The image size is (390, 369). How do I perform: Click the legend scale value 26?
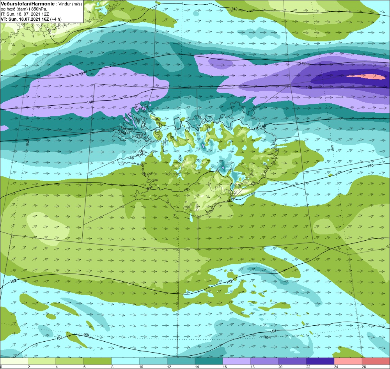[x=364, y=367]
